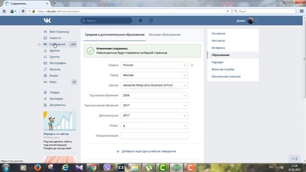Open the music note icon in header
The height and width of the screenshot is (172, 306).
[x=151, y=21]
